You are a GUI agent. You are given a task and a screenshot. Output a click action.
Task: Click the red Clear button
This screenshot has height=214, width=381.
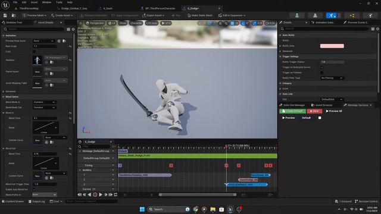(314, 111)
